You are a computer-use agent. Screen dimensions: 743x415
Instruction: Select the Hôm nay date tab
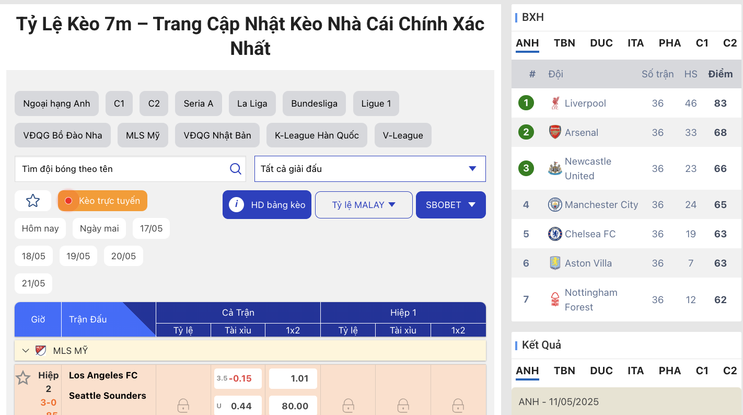click(x=40, y=228)
